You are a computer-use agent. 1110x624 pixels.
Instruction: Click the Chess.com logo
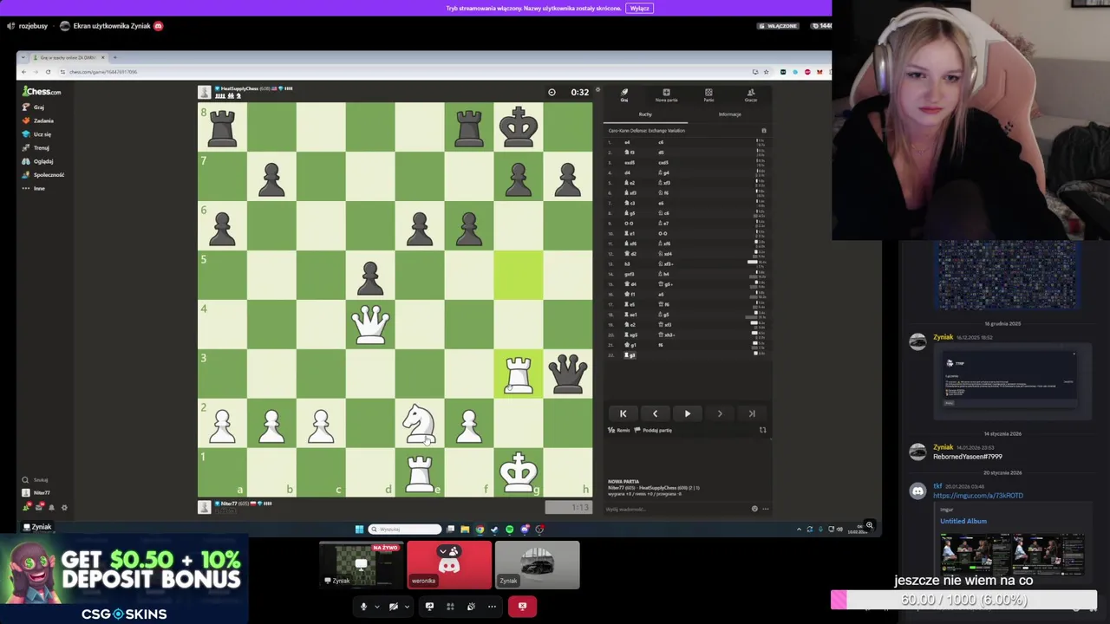42,91
